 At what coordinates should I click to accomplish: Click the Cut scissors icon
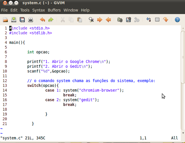click(63, 20)
